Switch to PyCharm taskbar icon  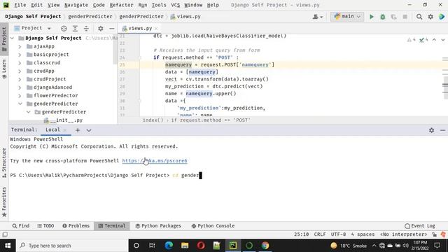[233, 246]
